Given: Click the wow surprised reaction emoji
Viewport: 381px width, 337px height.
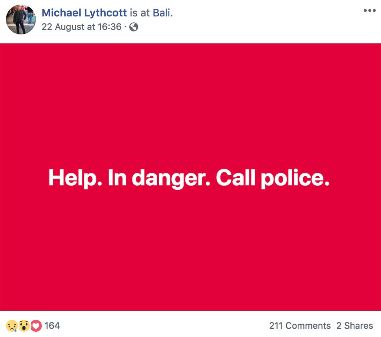Looking at the screenshot, I should point(24,326).
